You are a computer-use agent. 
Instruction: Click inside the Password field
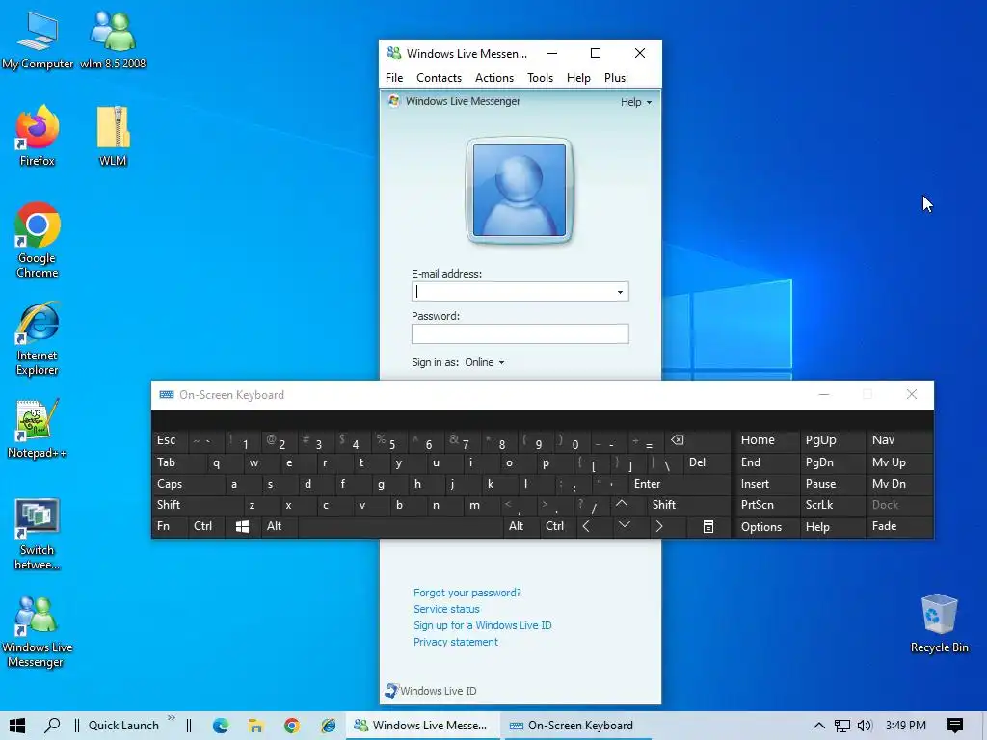(x=520, y=334)
